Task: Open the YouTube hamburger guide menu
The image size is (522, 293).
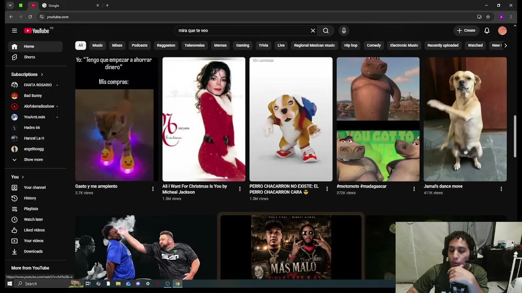Action: tap(14, 31)
